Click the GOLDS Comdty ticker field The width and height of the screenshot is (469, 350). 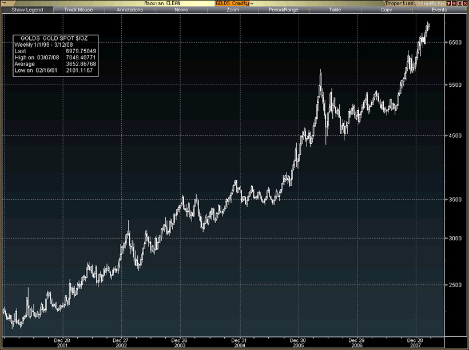[x=232, y=3]
